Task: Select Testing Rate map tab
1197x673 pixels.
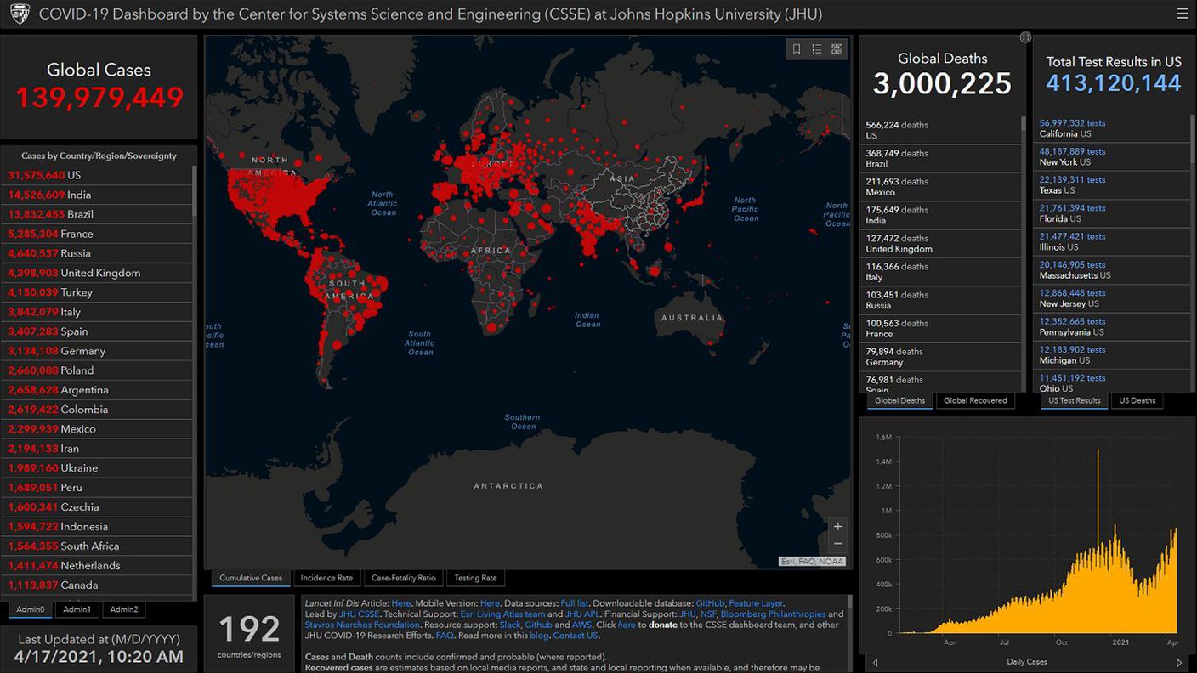Action: [x=475, y=578]
